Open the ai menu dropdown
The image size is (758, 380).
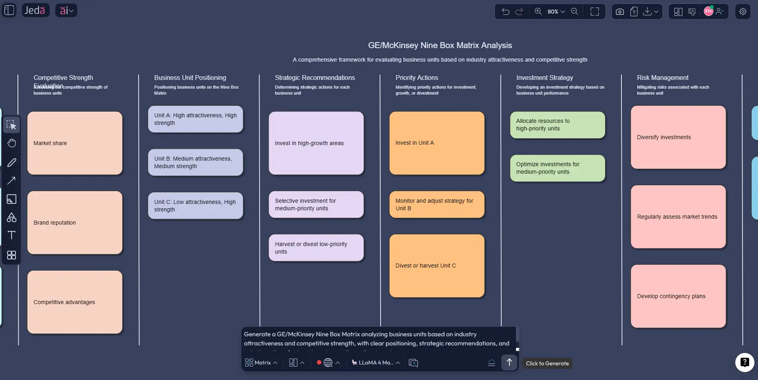pos(66,10)
